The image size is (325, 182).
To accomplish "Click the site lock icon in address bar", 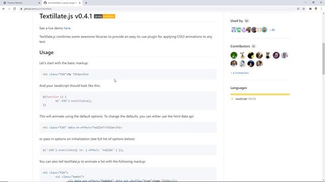I will [x=21, y=9].
